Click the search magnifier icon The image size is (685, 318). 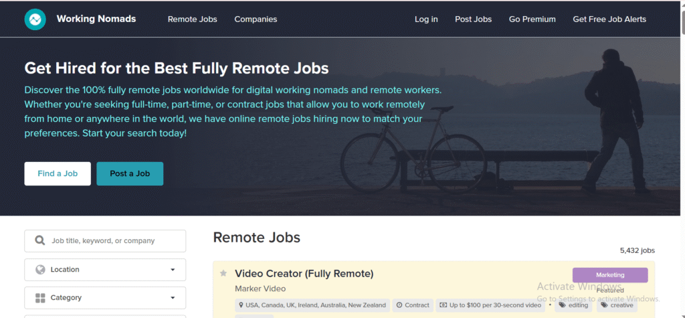[x=40, y=241]
